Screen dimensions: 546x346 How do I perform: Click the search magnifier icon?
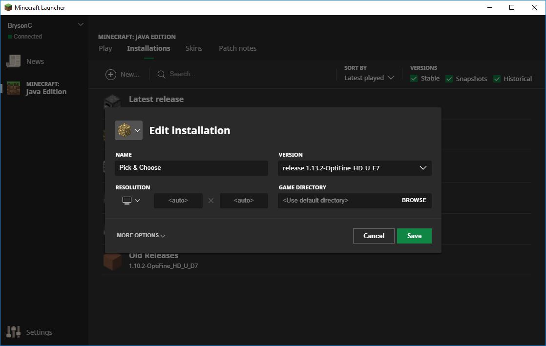click(161, 74)
